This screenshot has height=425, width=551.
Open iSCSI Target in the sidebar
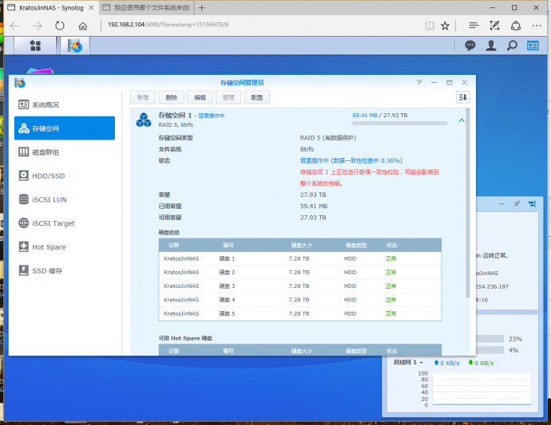(x=53, y=223)
